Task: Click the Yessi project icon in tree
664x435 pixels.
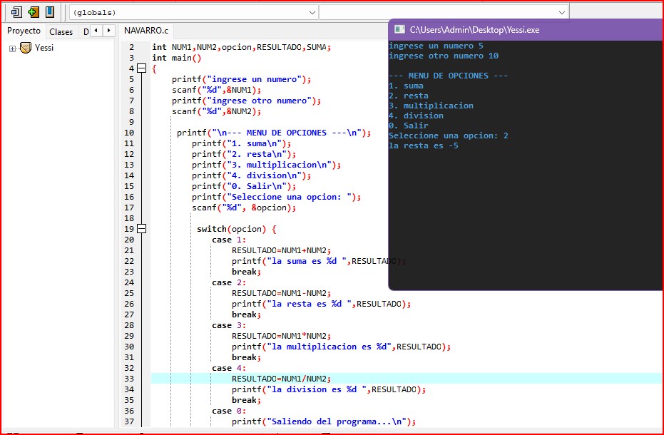Action: (26, 48)
